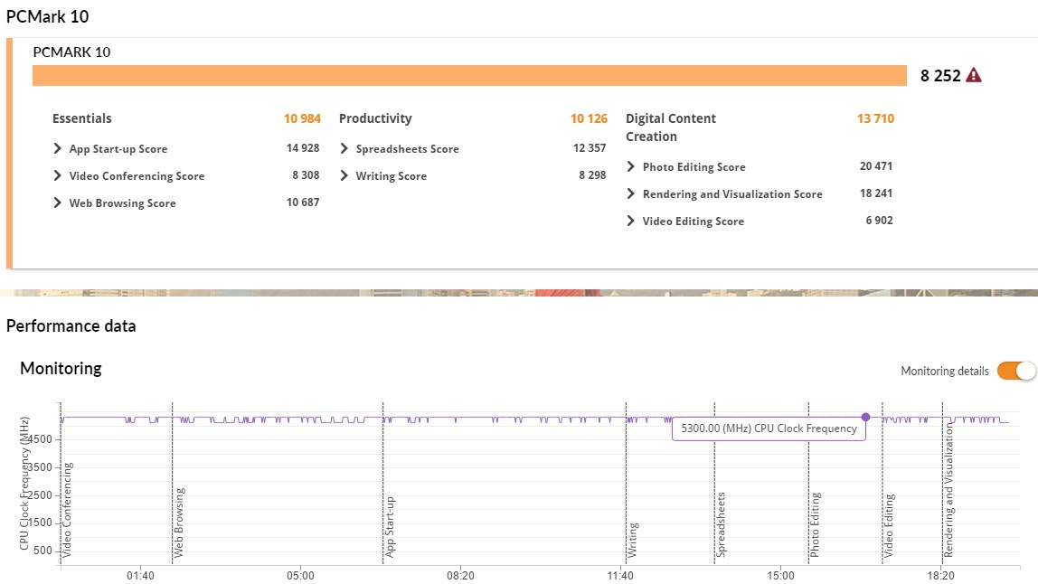Toggle the Monitoring details switch
This screenshot has height=584, width=1038.
[x=1016, y=371]
